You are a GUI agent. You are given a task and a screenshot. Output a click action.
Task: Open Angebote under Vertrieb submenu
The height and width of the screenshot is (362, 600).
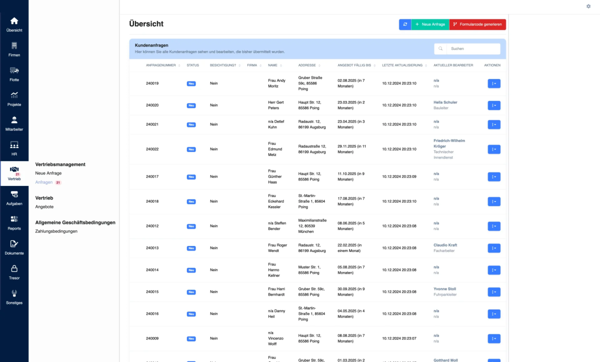point(44,206)
